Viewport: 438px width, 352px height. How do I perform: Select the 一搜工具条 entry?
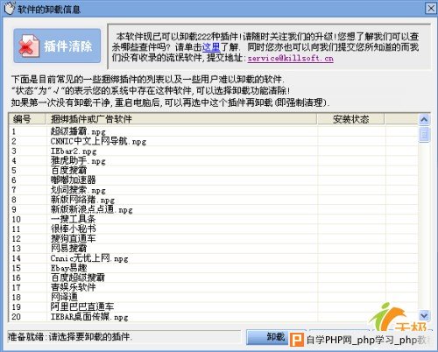tap(74, 219)
